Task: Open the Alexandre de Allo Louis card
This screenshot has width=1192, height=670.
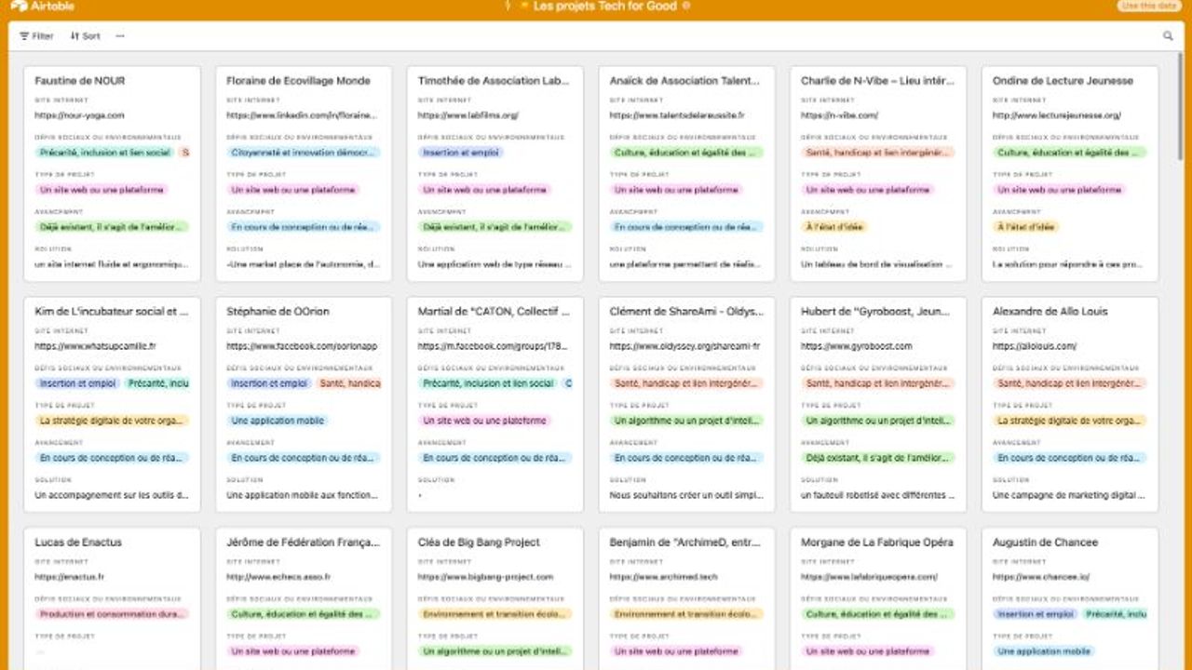Action: click(1050, 312)
